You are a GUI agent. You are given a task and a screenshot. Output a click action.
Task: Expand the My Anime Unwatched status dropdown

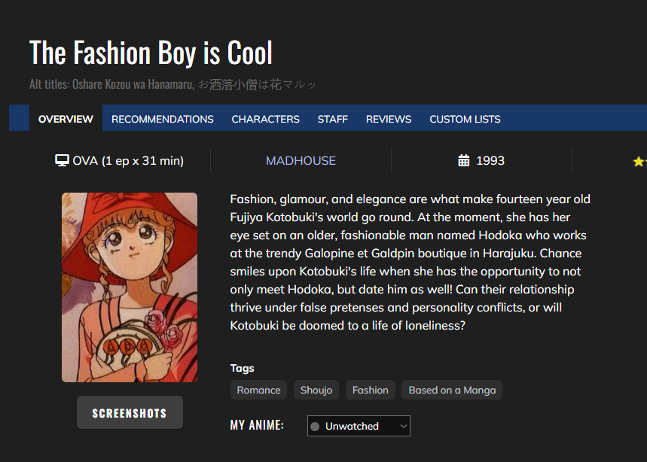tap(359, 426)
